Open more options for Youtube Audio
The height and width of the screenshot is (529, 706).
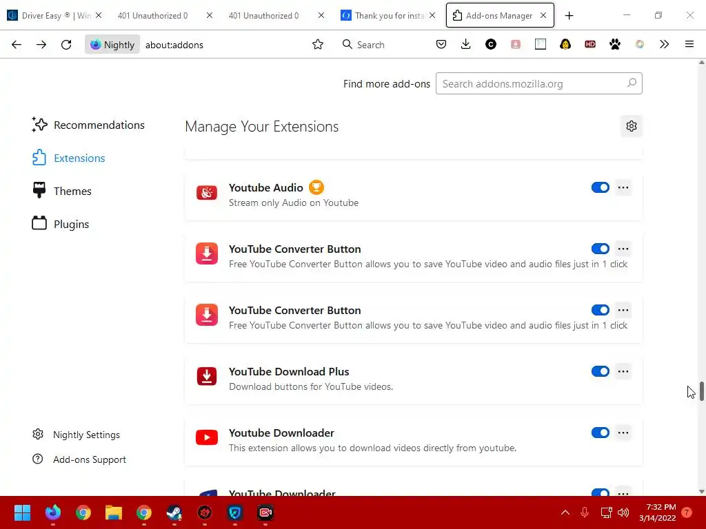623,187
